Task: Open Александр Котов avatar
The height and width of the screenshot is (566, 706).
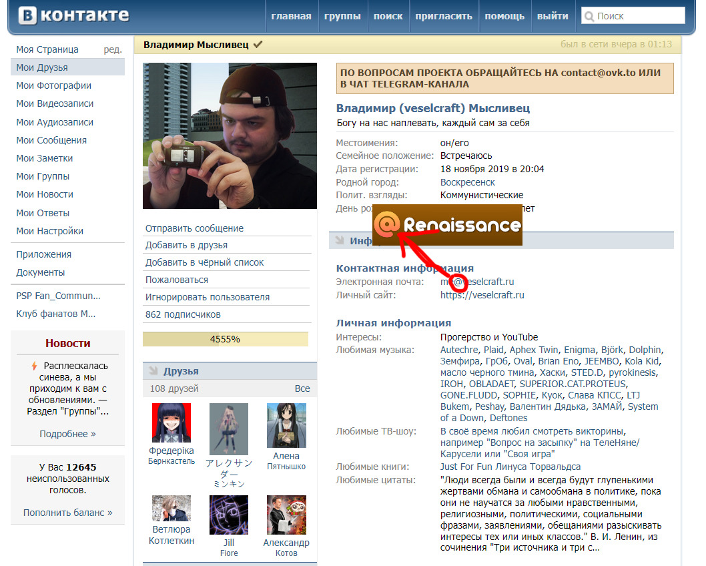Action: point(286,515)
